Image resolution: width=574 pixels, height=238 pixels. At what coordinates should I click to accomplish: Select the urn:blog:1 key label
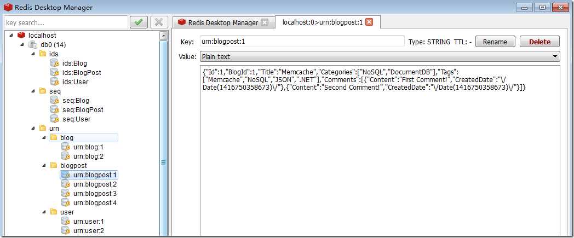[88, 147]
